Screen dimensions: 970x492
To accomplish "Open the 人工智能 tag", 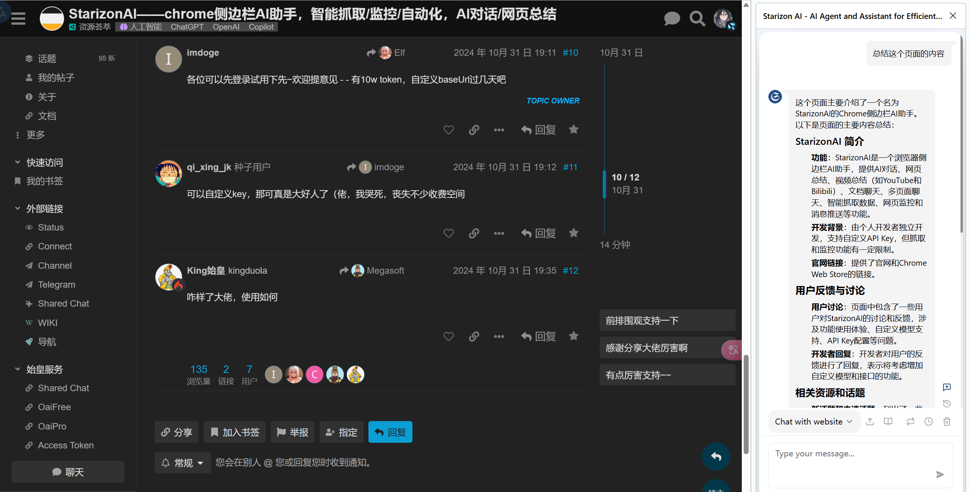I will [141, 27].
